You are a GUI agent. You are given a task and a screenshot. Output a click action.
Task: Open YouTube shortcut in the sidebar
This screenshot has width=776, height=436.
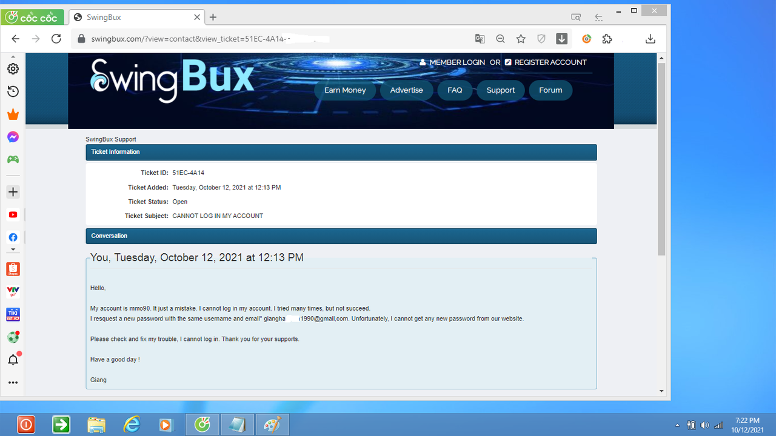[x=13, y=214]
